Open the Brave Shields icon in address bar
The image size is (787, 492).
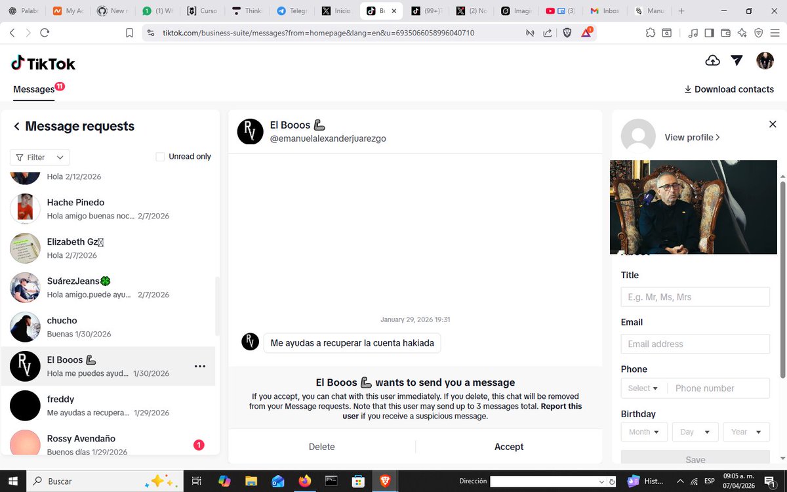pos(567,32)
